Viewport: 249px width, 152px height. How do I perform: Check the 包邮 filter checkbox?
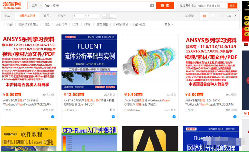(5, 24)
